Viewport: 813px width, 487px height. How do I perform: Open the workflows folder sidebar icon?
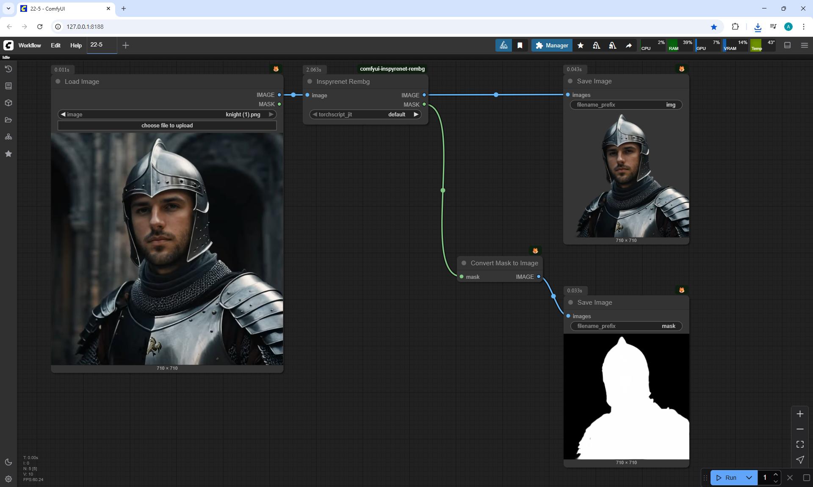[x=8, y=120]
